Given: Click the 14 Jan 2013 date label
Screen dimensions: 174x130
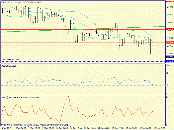Looking at the screenshot, I should click(6, 128).
